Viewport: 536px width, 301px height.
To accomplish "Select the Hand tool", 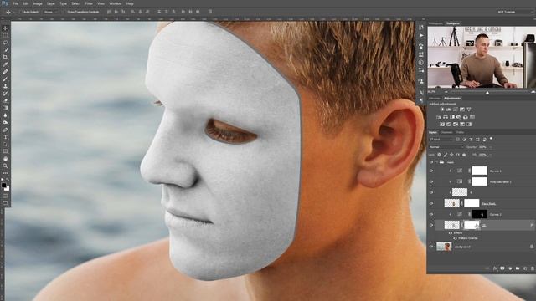I will (x=5, y=159).
